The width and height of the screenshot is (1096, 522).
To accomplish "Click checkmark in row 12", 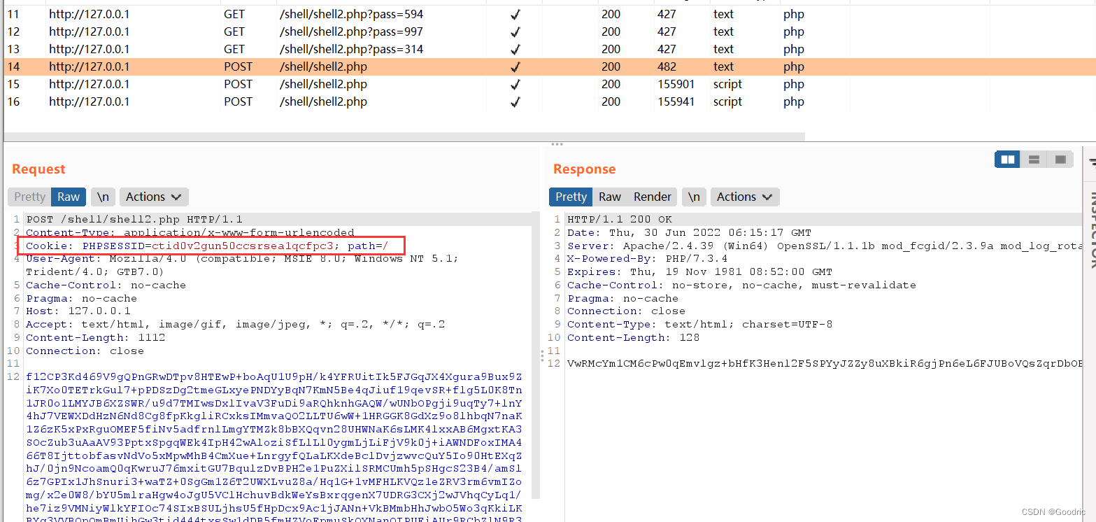I will [515, 31].
